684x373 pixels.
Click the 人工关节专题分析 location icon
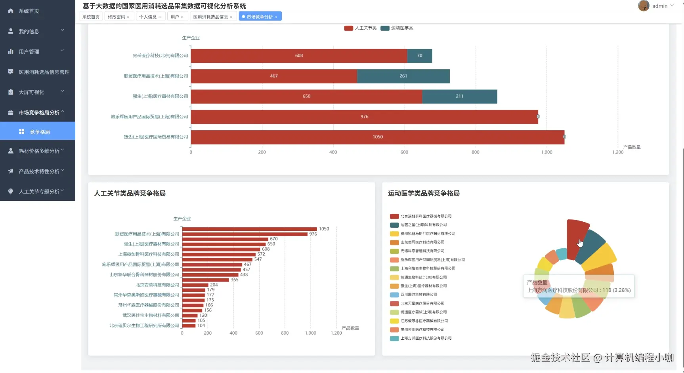click(x=11, y=191)
